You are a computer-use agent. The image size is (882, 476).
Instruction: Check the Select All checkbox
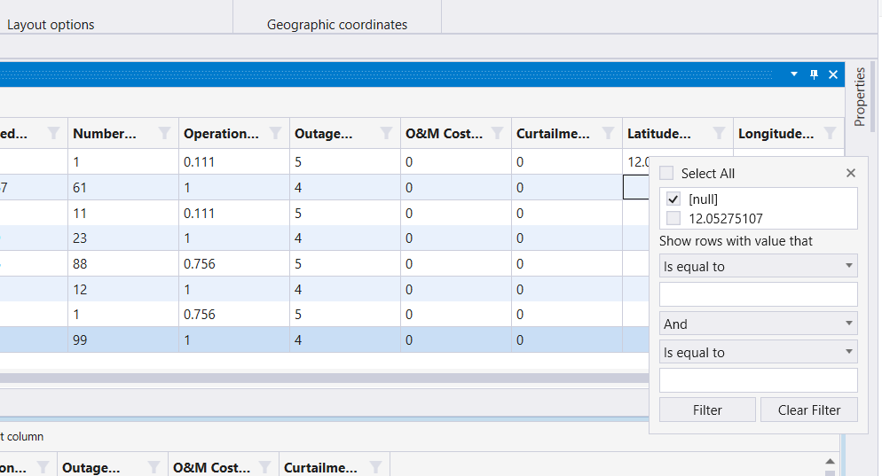coord(666,173)
